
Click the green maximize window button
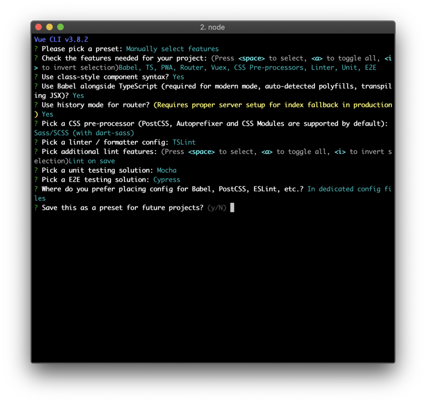(60, 27)
